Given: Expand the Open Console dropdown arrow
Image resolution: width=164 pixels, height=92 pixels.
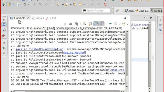Looking at the screenshot, I should click(x=127, y=24).
